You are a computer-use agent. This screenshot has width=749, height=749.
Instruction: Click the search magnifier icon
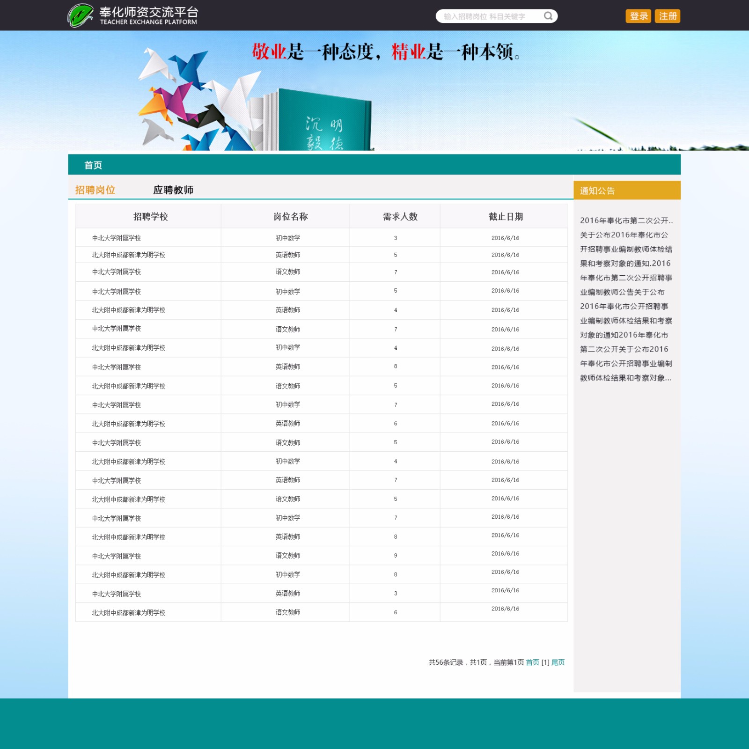548,16
